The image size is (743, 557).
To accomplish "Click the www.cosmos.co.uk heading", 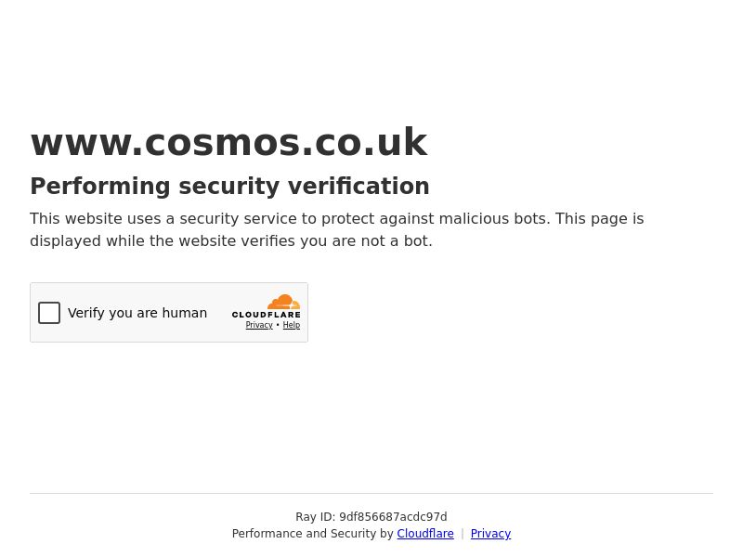I will 228,142.
